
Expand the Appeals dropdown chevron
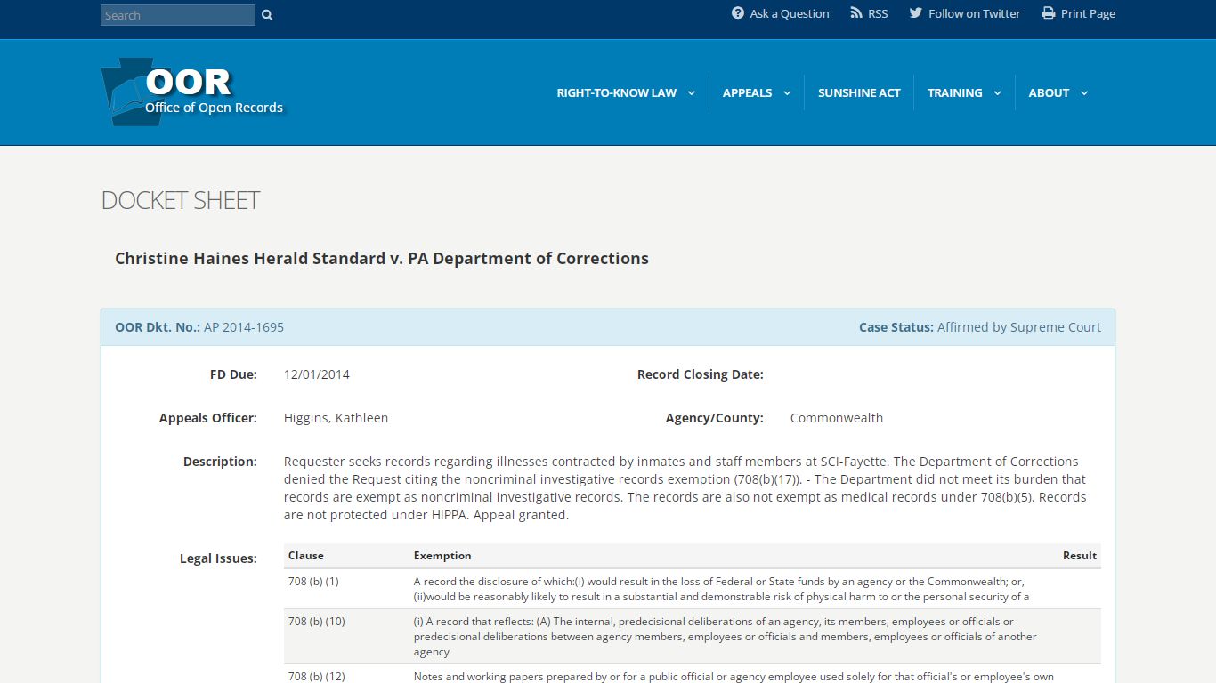[787, 93]
